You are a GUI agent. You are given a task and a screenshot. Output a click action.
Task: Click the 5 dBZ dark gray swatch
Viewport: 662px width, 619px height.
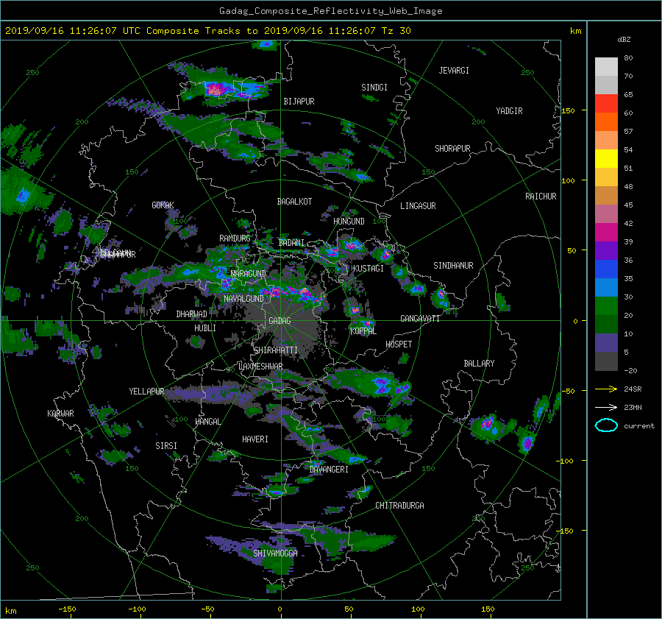pos(606,361)
